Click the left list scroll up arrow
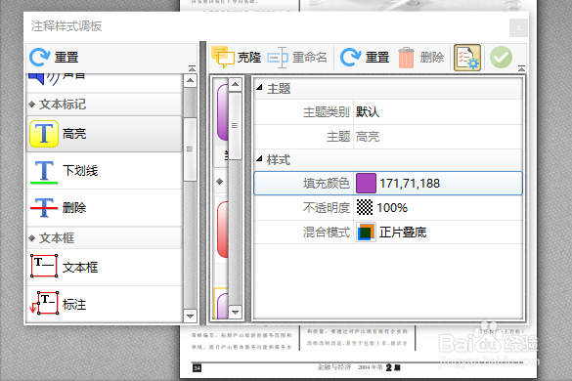The height and width of the screenshot is (381, 572). point(190,80)
